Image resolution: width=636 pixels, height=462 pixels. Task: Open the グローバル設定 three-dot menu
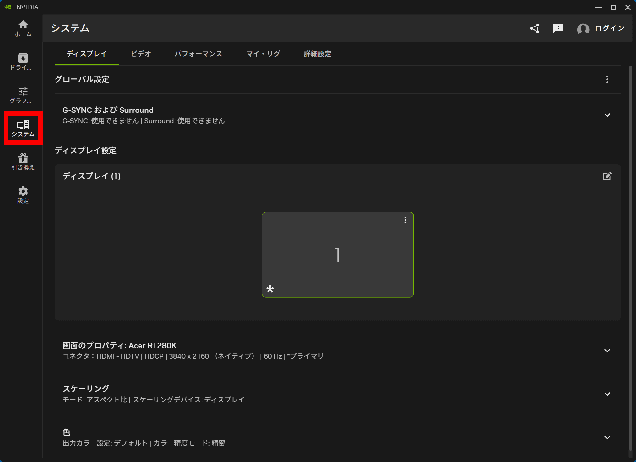[x=607, y=79]
